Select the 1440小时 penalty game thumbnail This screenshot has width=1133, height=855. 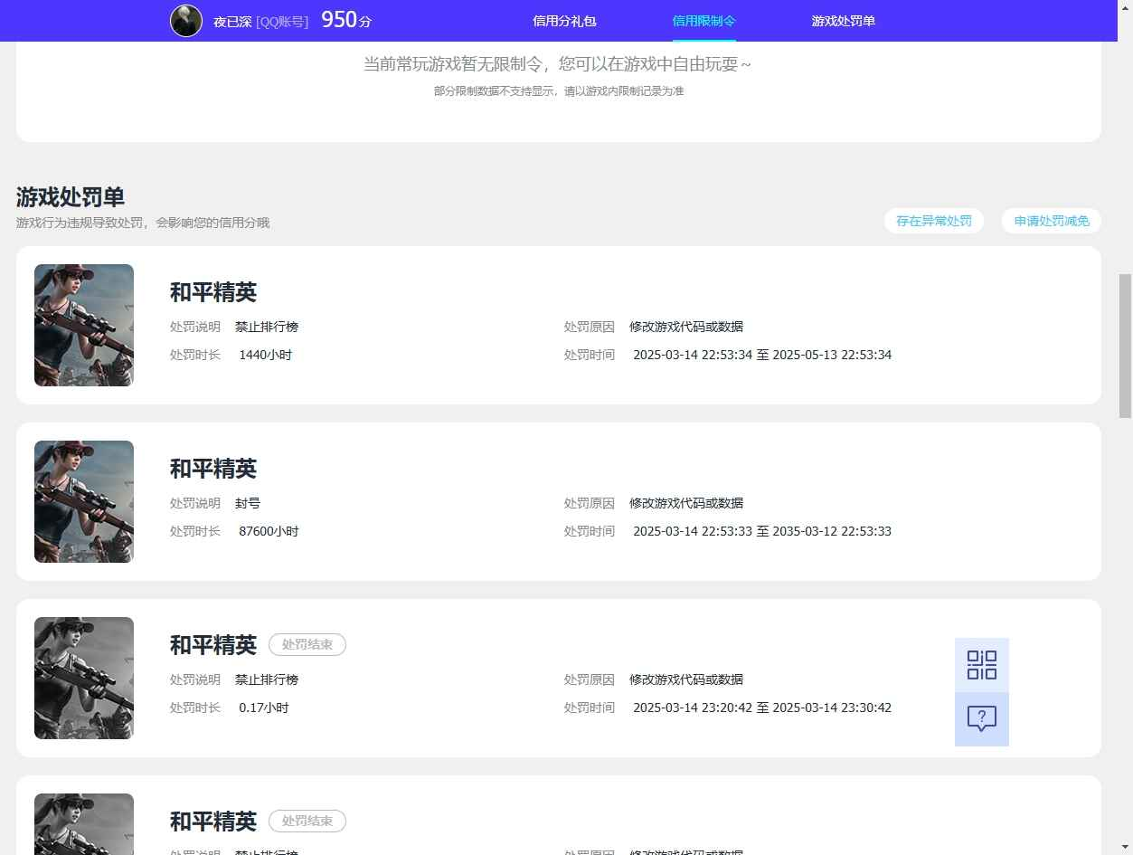pyautogui.click(x=84, y=325)
